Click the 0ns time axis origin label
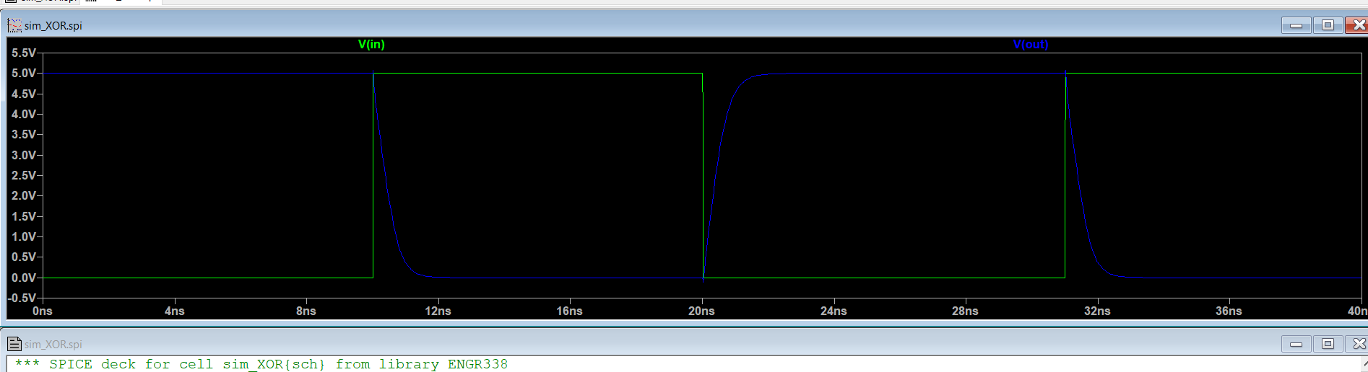1368x372 pixels. point(43,311)
